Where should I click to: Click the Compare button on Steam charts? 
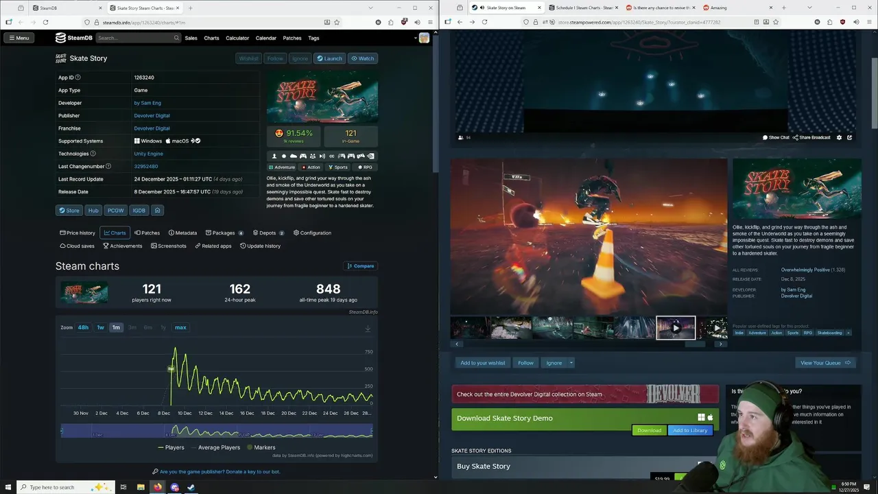coord(360,266)
